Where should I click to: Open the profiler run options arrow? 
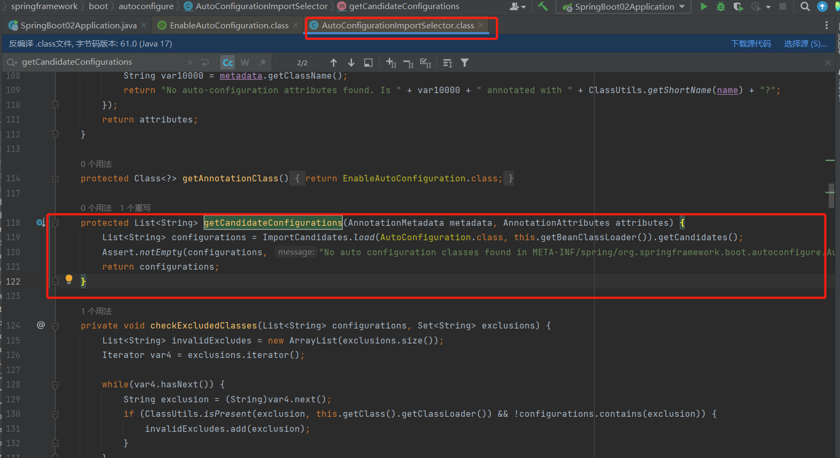coord(768,7)
